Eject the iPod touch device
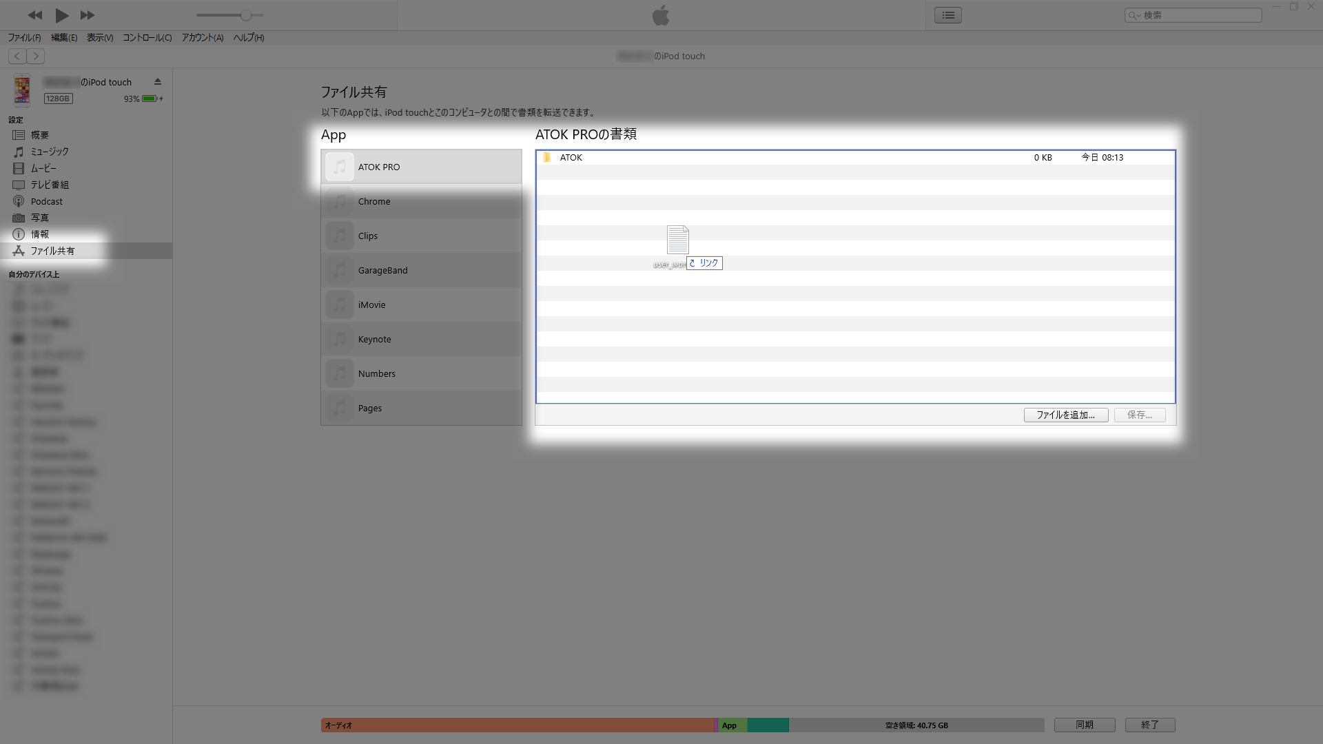 pos(158,82)
